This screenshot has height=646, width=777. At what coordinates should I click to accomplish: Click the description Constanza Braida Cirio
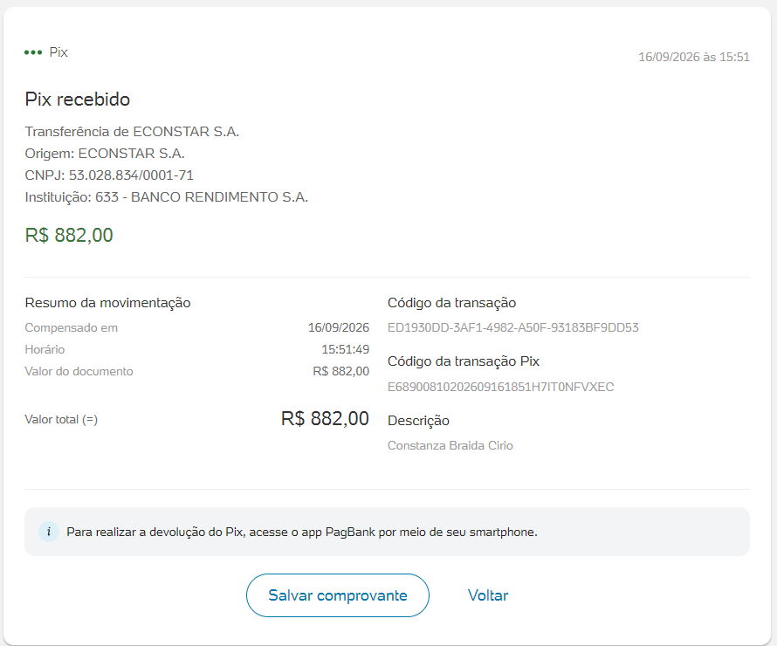point(450,446)
